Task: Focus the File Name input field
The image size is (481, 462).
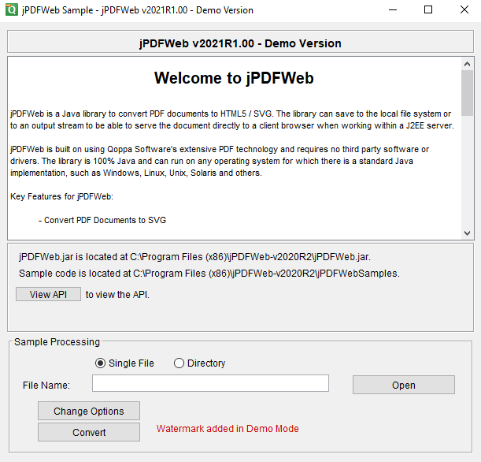Action: click(x=210, y=383)
